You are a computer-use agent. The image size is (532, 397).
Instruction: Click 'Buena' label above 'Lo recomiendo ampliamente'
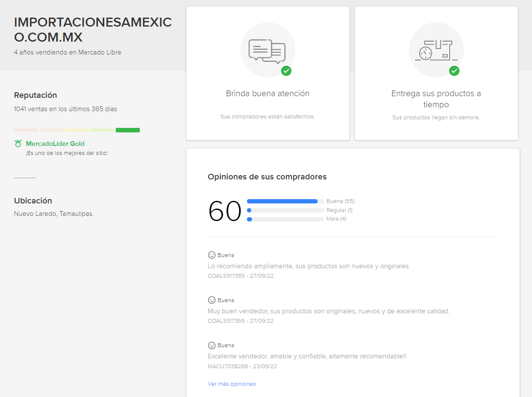click(x=226, y=255)
